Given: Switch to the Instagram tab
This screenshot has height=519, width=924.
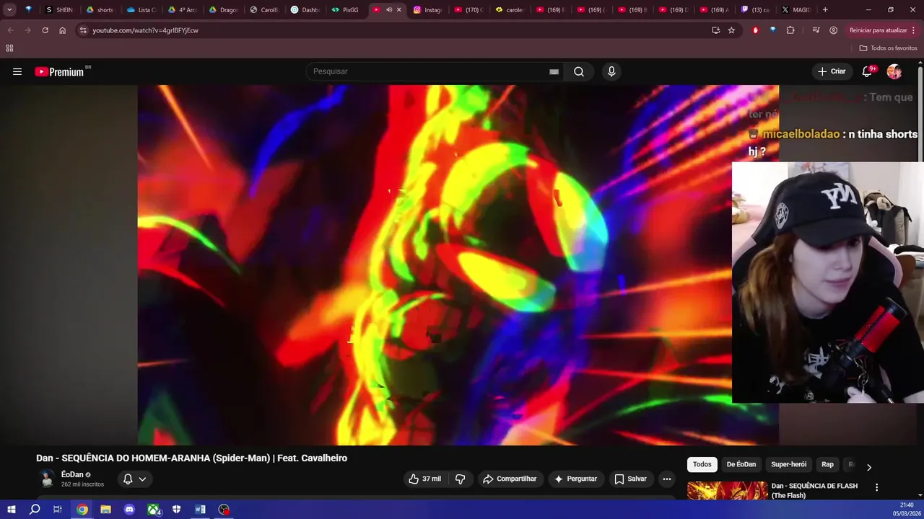Looking at the screenshot, I should click(428, 9).
